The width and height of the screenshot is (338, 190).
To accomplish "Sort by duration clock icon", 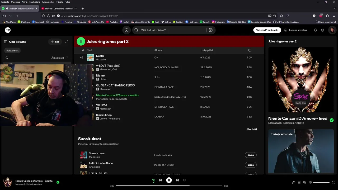I will [x=250, y=50].
